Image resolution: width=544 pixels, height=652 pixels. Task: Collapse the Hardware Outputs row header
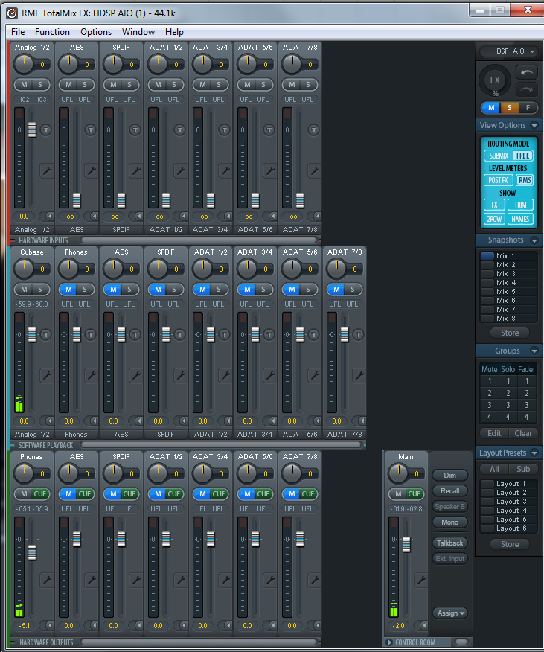tap(46, 642)
